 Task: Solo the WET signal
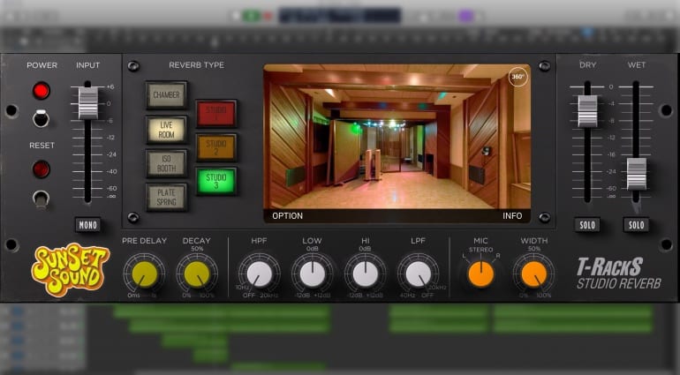click(x=636, y=225)
